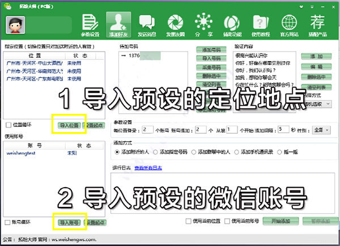Click the WeChat logo in title bar
The image size is (340, 246).
coord(7,6)
